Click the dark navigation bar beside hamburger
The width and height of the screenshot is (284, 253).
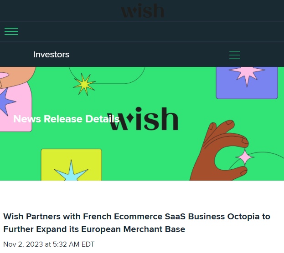(151, 31)
